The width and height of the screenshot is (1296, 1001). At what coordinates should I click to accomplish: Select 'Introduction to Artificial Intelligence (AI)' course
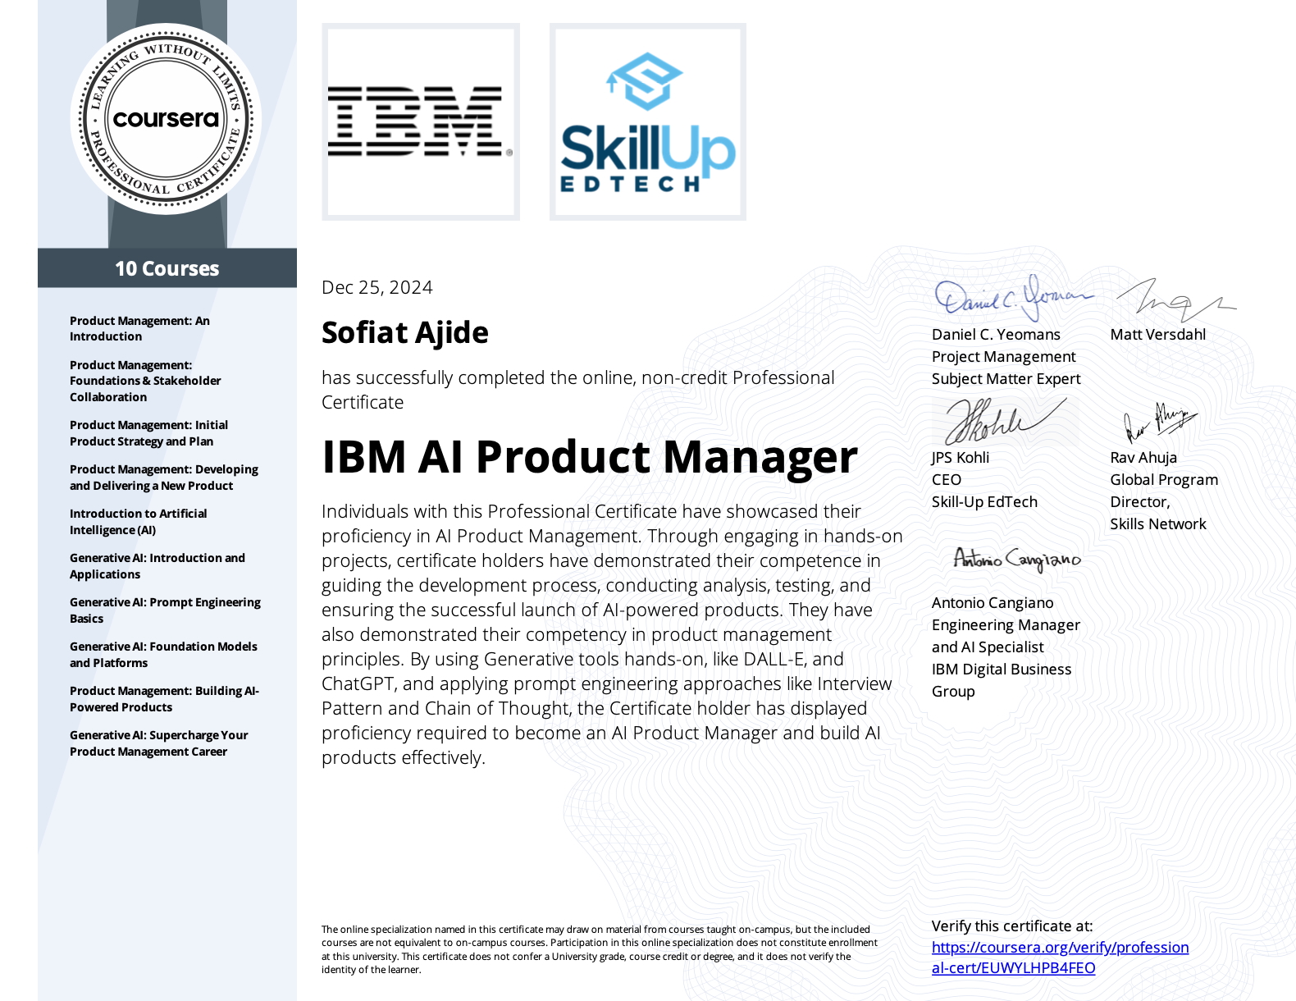point(138,522)
